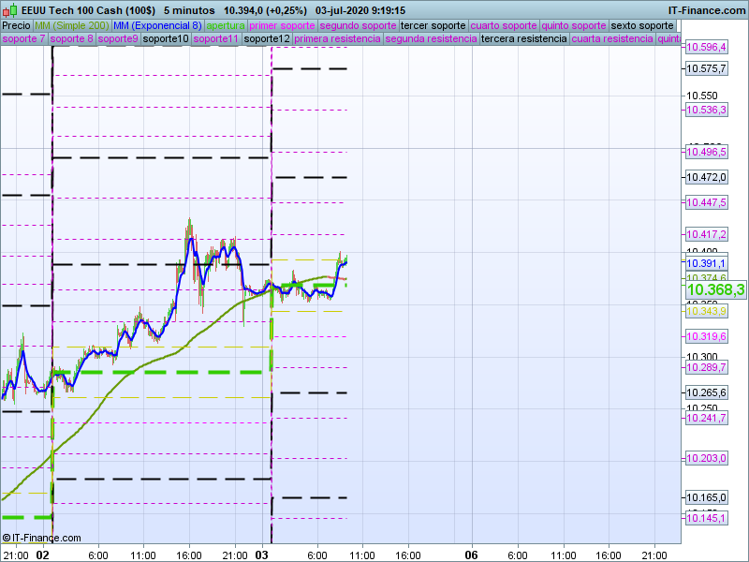Click the 5 minutos timeframe text
The image size is (749, 562).
(x=190, y=9)
